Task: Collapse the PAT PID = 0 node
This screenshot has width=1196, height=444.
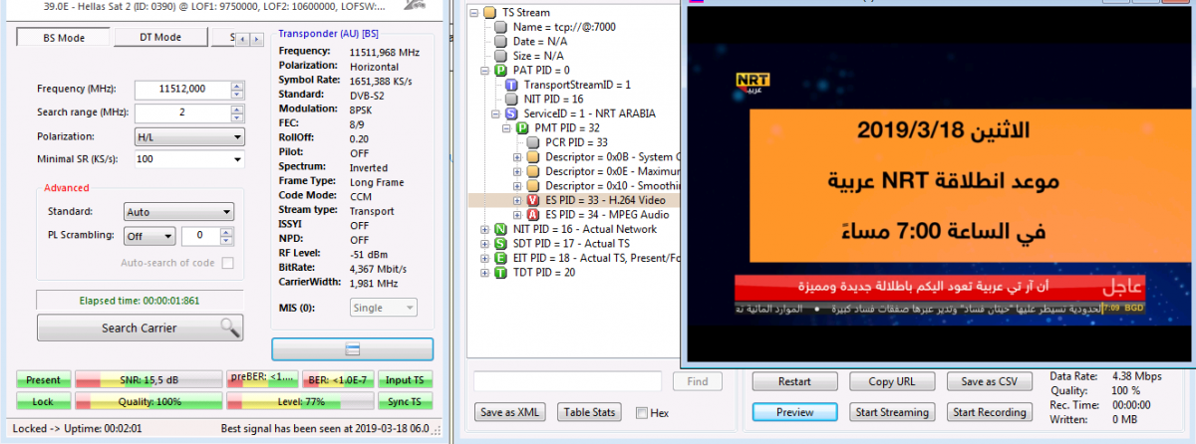Action: [484, 71]
